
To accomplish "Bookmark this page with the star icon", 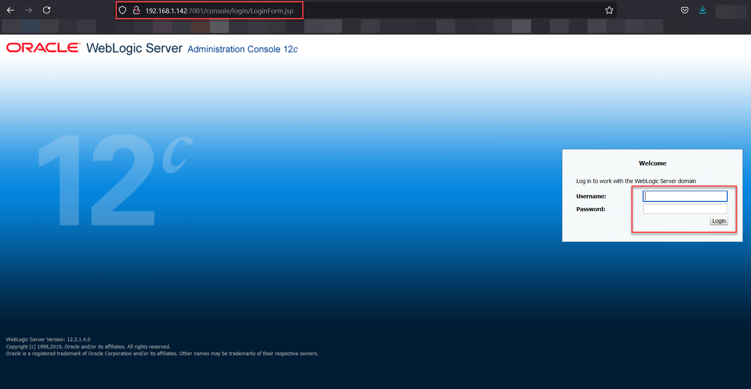I will [x=609, y=10].
